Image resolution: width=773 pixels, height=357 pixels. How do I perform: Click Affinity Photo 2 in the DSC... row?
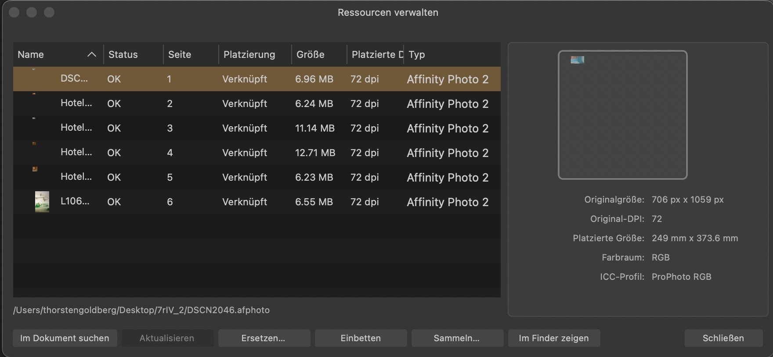[448, 79]
